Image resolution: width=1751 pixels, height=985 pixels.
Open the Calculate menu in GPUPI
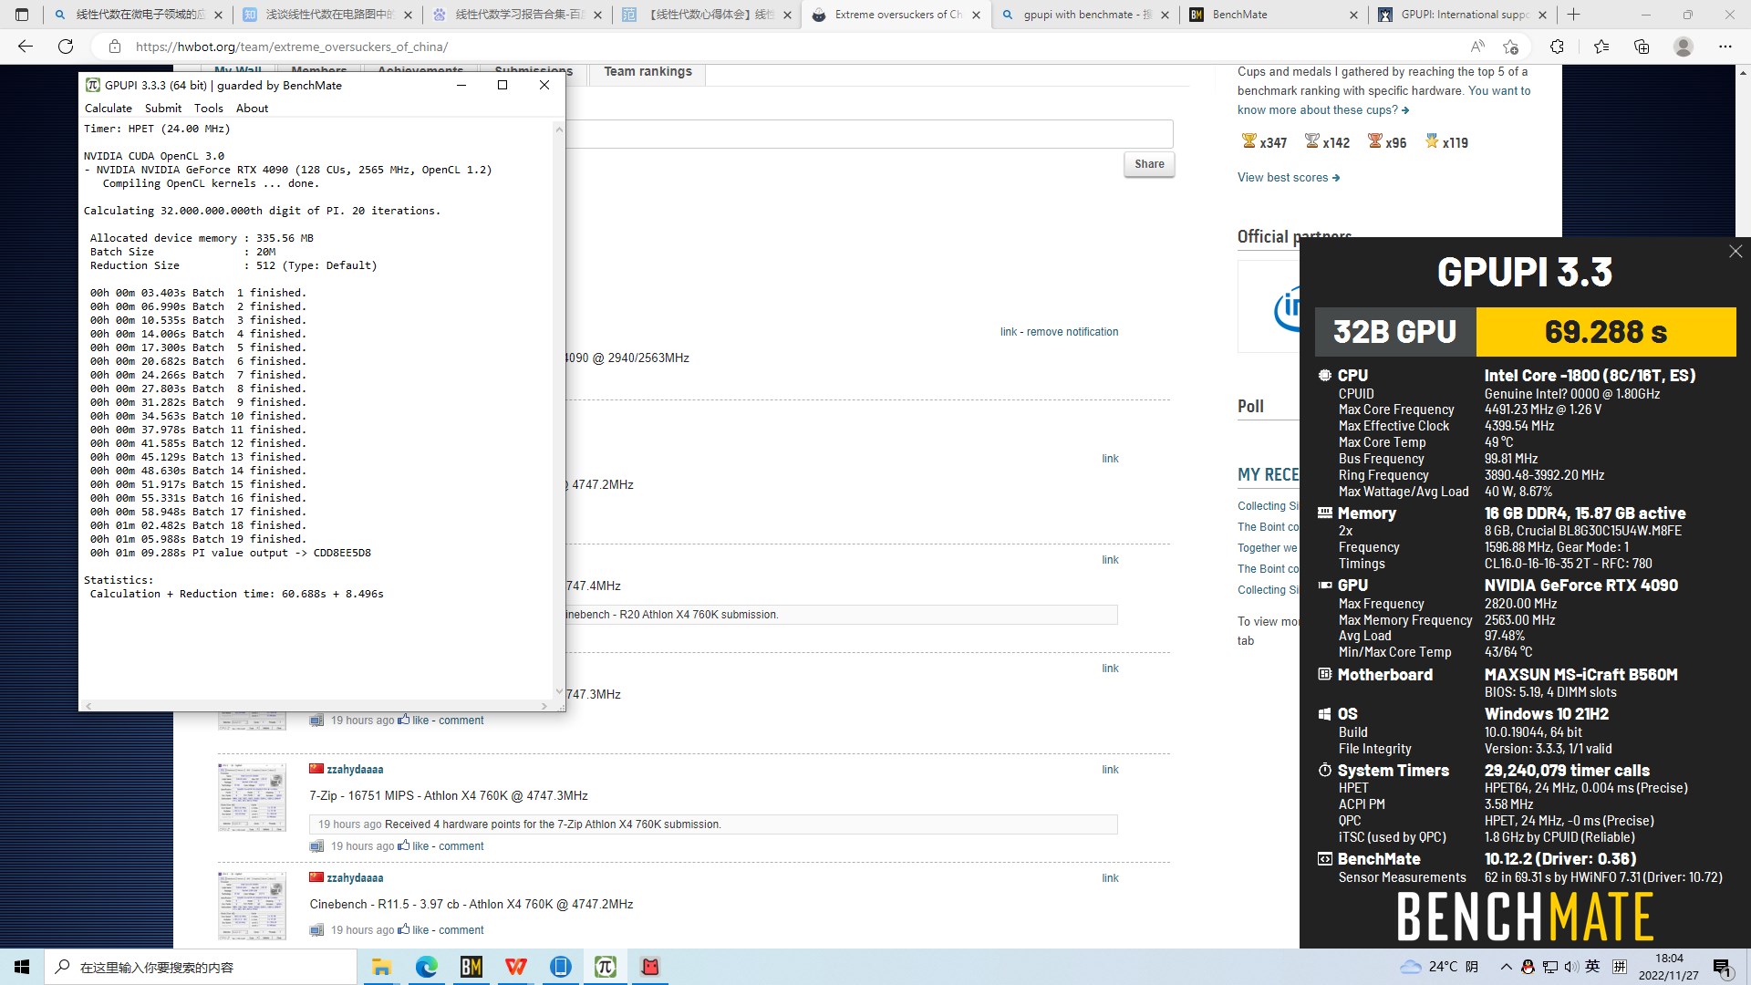[108, 108]
